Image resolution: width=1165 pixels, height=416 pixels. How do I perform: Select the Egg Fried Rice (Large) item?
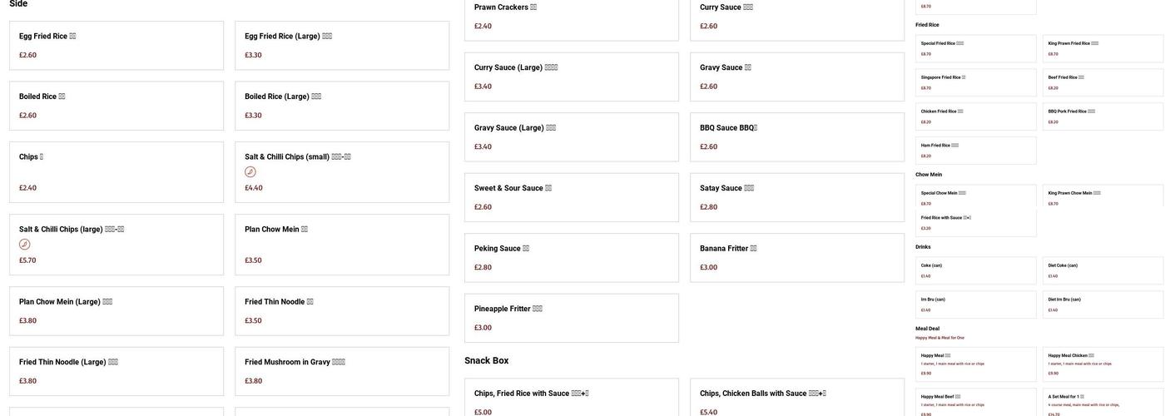[341, 45]
